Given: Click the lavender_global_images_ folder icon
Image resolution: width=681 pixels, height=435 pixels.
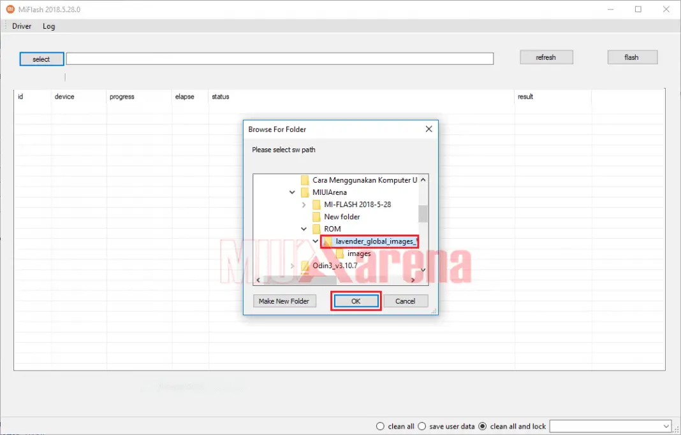Looking at the screenshot, I should click(x=329, y=241).
